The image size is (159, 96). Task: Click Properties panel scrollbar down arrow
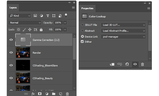[150, 58]
